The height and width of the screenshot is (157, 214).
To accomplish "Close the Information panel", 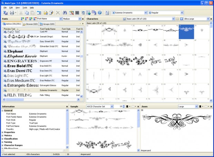I will [x=67, y=107].
